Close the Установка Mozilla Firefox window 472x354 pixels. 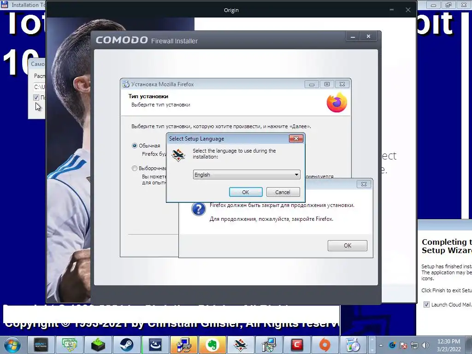pyautogui.click(x=342, y=84)
